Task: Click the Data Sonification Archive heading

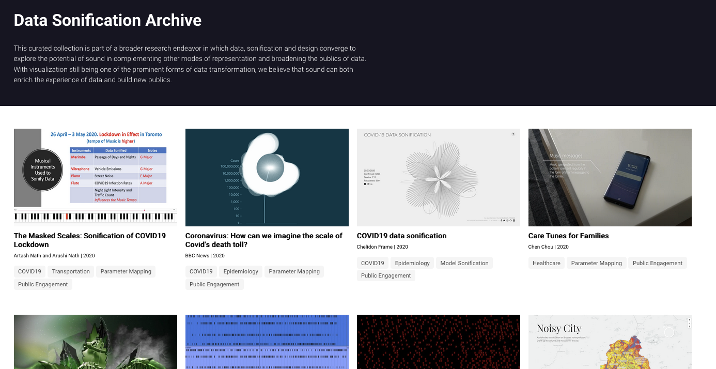Action: [x=107, y=20]
